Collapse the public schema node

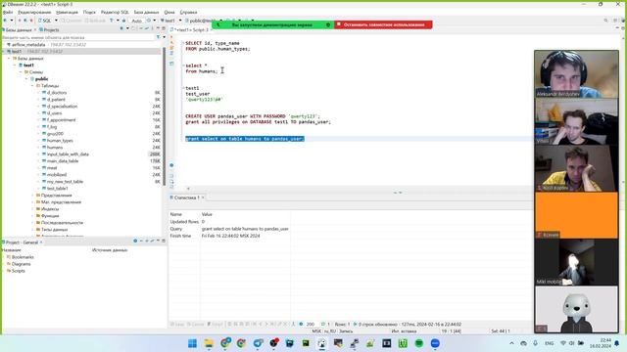coord(26,78)
